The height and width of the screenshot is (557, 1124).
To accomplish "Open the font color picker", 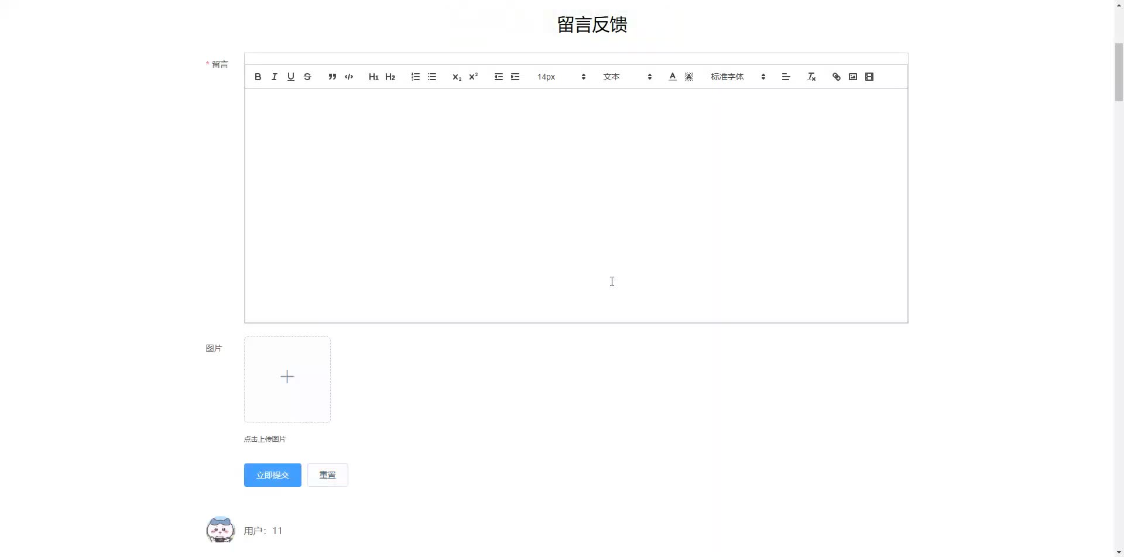I will tap(672, 76).
